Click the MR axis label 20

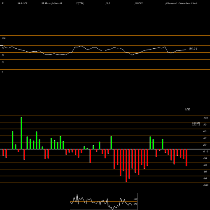[x=205, y=145]
